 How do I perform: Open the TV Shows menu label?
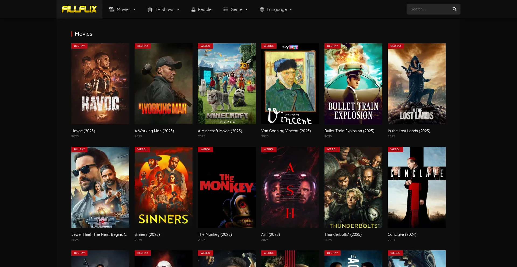(165, 9)
